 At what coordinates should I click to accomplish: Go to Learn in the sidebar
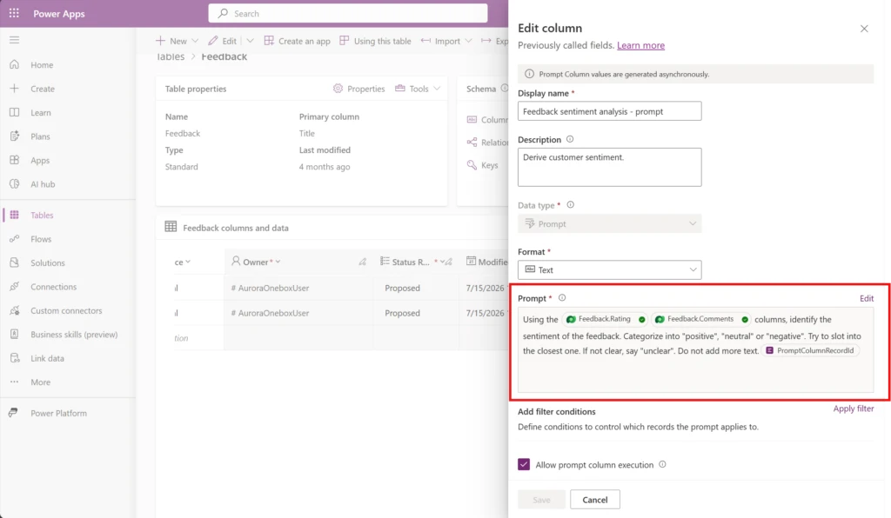click(41, 112)
